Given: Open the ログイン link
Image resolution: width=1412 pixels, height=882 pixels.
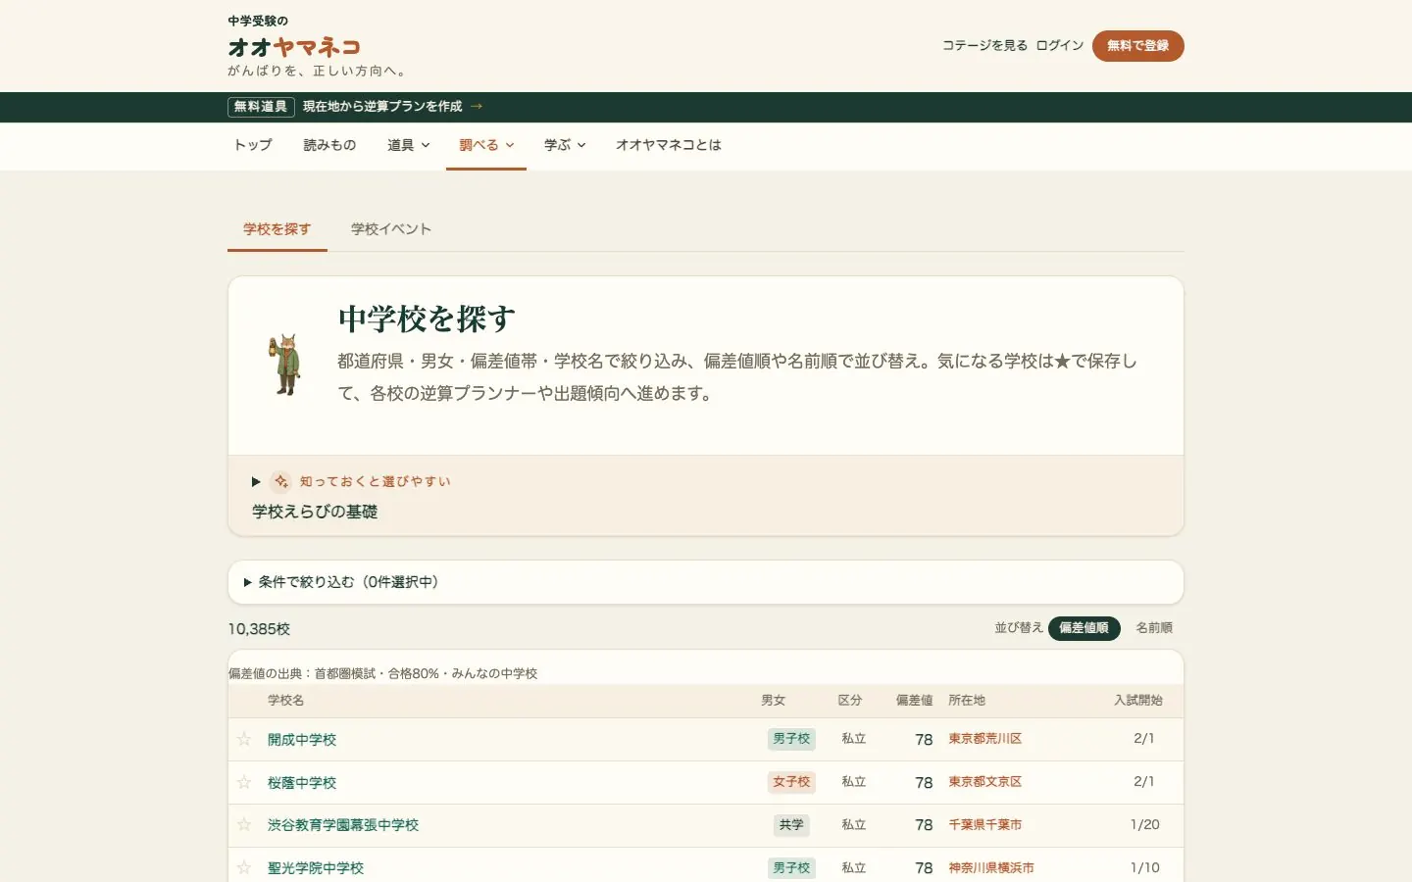Looking at the screenshot, I should [x=1060, y=46].
